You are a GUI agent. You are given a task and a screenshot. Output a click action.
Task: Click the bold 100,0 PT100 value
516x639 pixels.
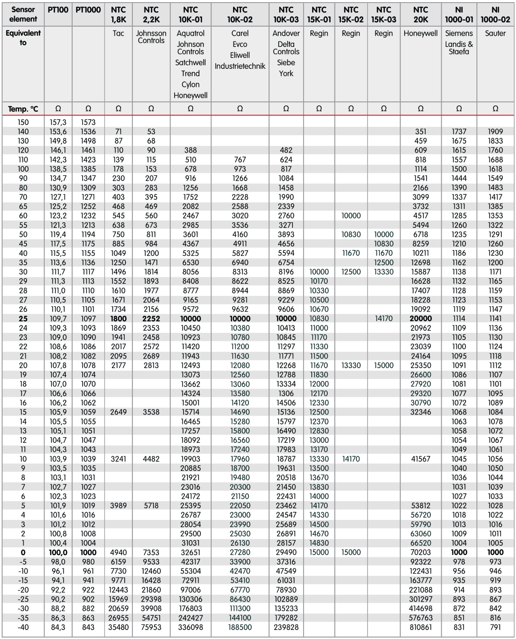coord(58,553)
